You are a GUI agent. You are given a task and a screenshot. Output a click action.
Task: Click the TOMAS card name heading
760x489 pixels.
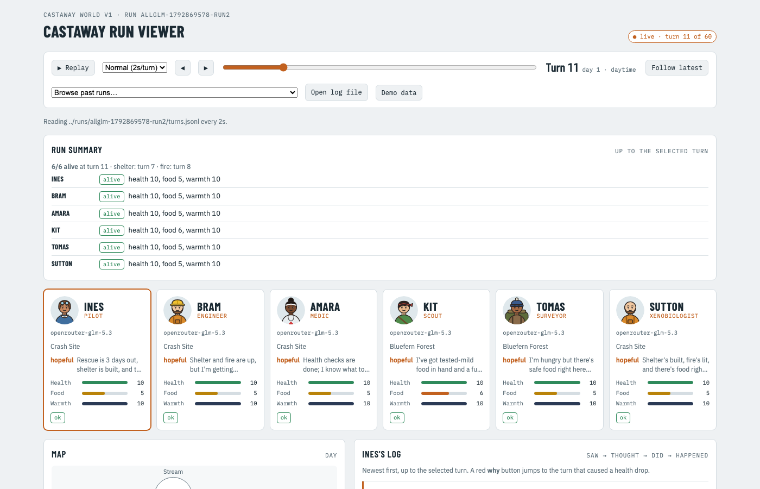(550, 307)
